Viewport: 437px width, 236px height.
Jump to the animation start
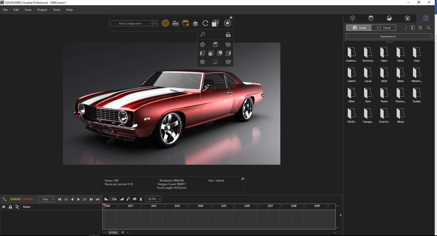(x=60, y=199)
